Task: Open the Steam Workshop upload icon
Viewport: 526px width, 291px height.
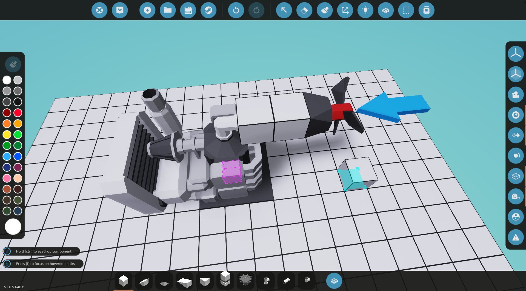Action: [209, 10]
